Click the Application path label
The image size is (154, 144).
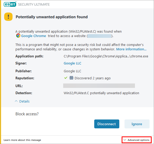pos(29,56)
